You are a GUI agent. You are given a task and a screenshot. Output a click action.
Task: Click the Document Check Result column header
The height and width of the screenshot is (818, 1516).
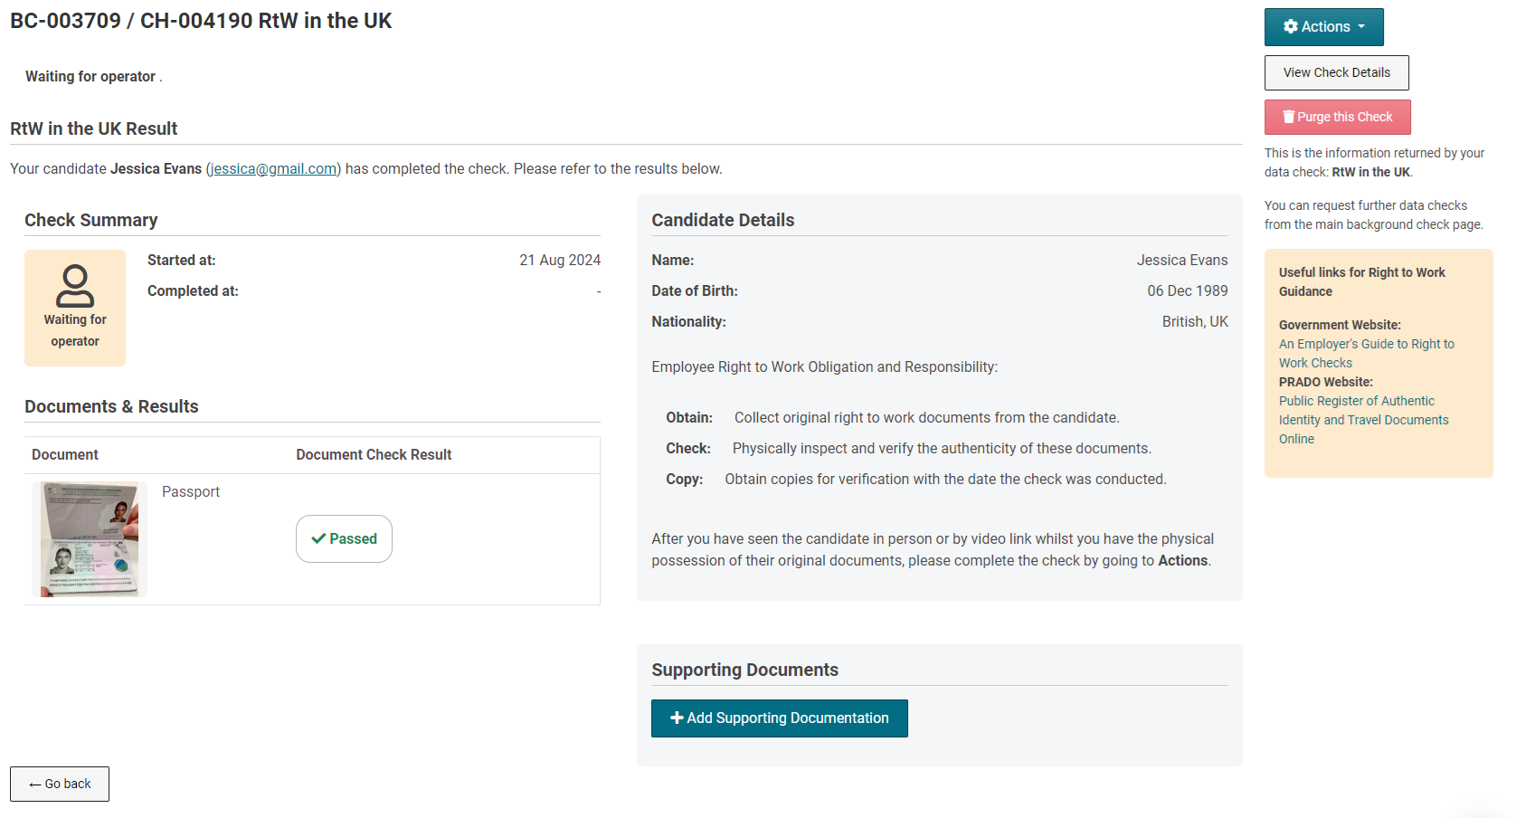pos(374,455)
